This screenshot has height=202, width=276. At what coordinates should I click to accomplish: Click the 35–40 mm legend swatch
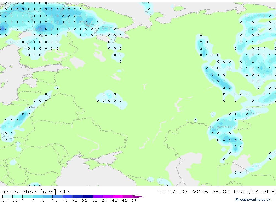108,196
